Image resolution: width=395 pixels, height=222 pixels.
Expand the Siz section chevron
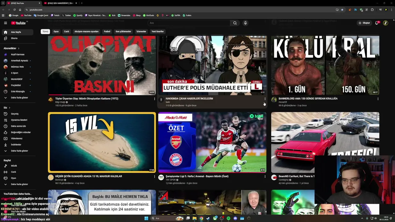(10, 108)
